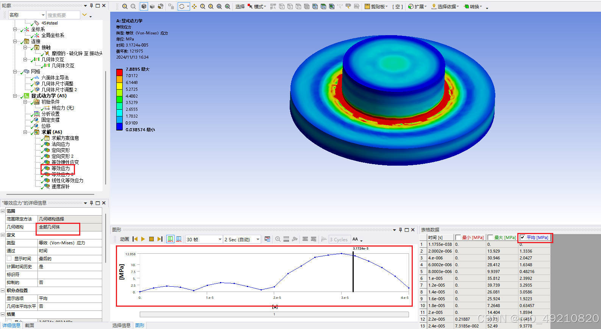601x329 pixels.
Task: Open the 名称 filter dropdown
Action: (43, 15)
